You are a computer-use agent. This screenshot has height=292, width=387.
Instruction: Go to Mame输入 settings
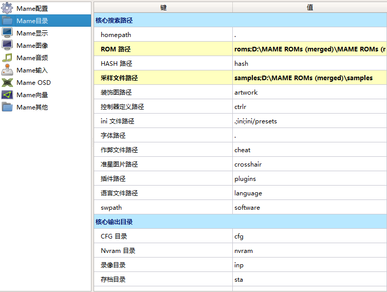point(32,70)
